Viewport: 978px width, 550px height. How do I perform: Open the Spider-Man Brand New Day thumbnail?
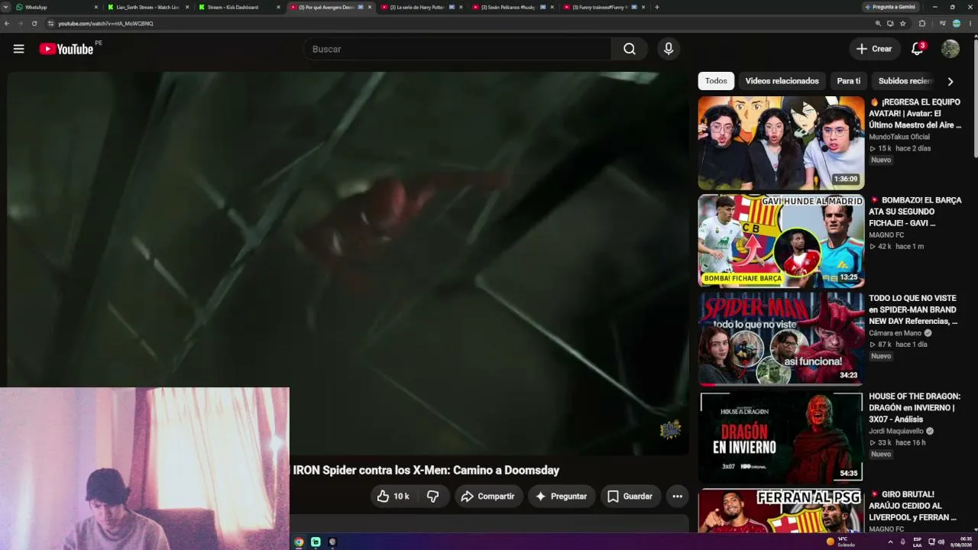(x=781, y=339)
